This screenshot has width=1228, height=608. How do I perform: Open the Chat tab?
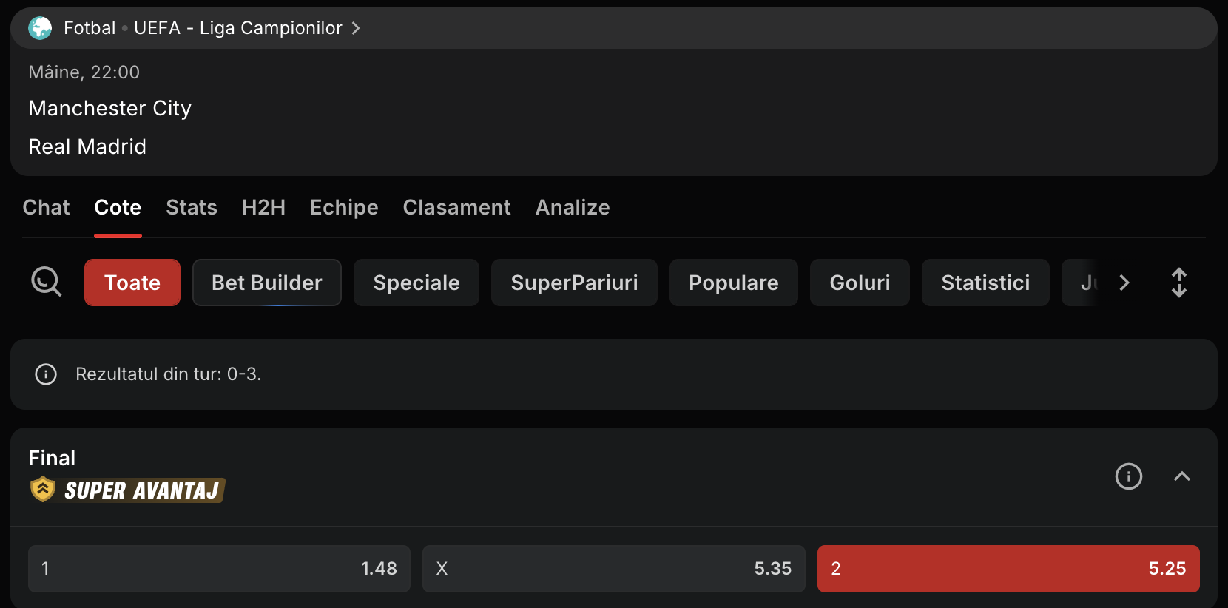(46, 208)
